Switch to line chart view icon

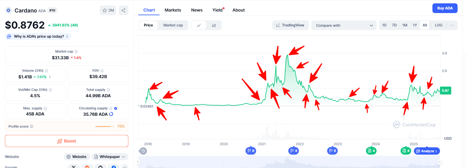pos(199,25)
